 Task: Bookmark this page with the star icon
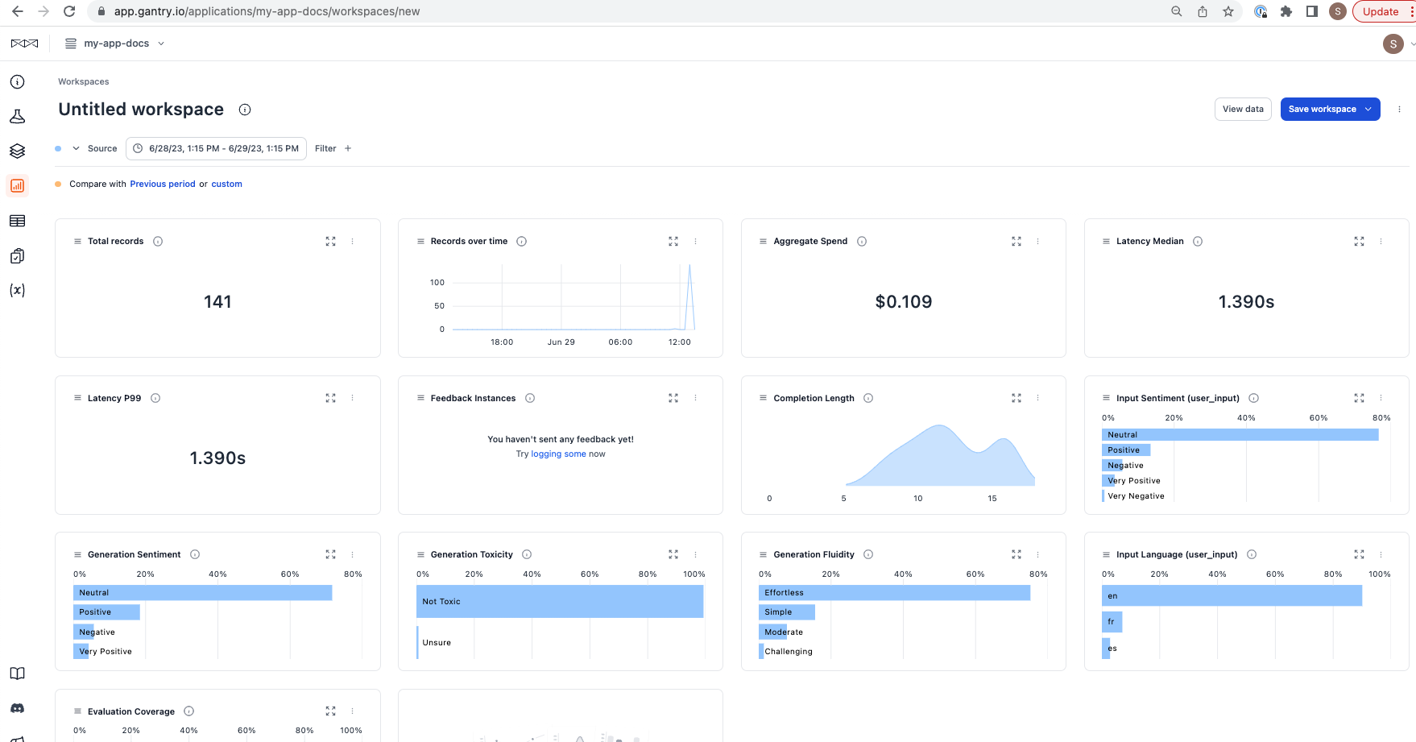[x=1228, y=11]
